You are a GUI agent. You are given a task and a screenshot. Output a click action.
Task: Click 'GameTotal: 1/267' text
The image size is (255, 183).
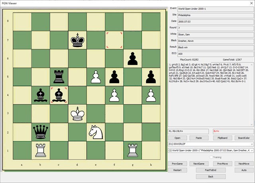(x=232, y=60)
